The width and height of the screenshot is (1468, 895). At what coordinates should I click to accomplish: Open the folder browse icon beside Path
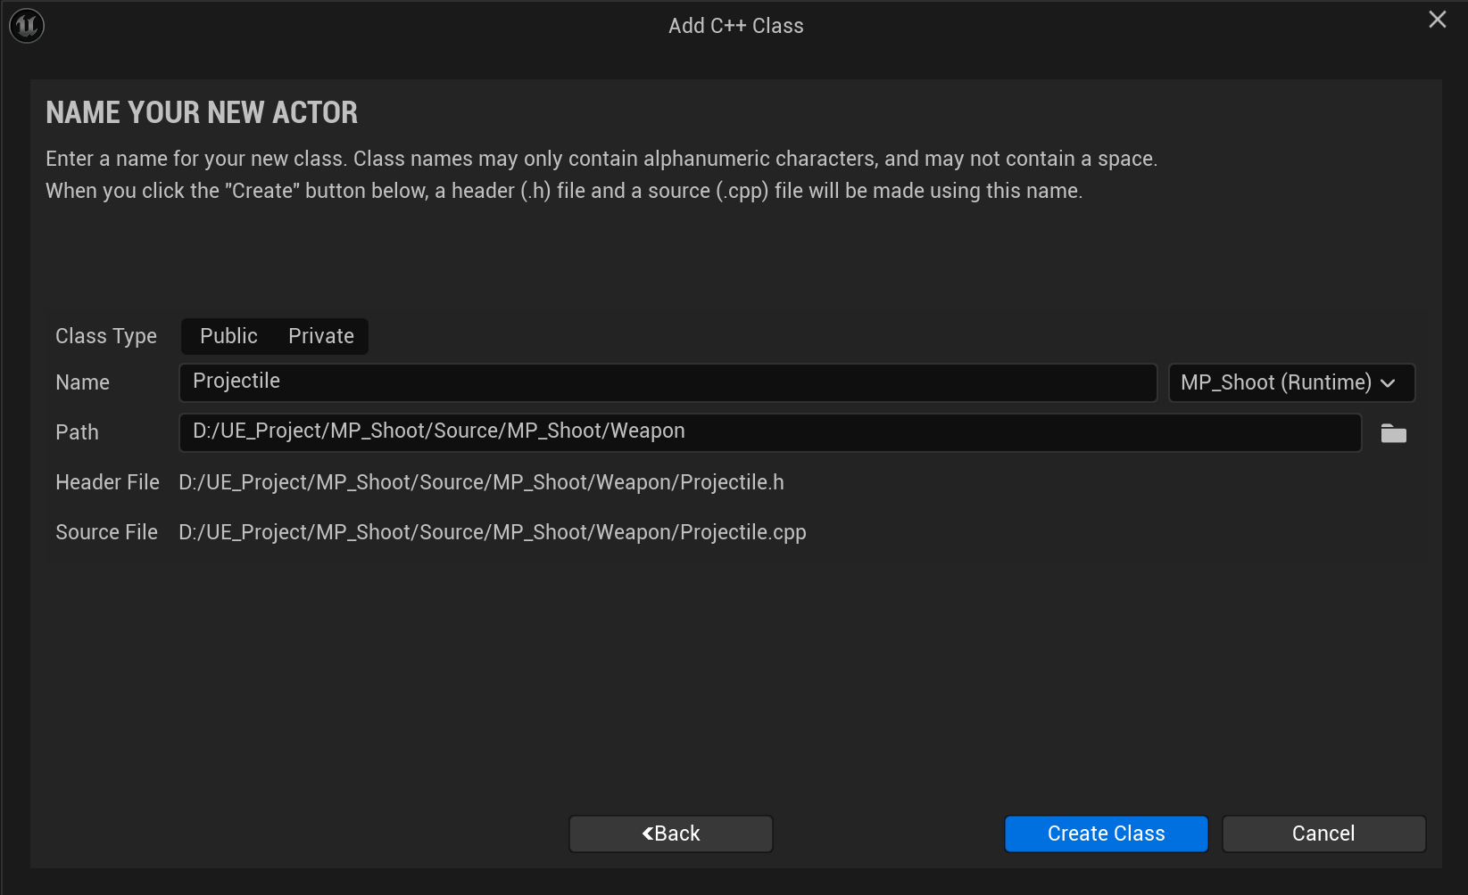click(x=1393, y=434)
